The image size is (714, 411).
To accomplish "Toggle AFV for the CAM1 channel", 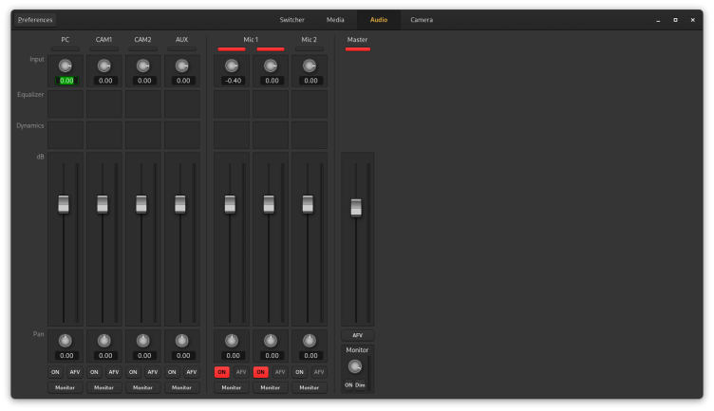I will pyautogui.click(x=113, y=372).
